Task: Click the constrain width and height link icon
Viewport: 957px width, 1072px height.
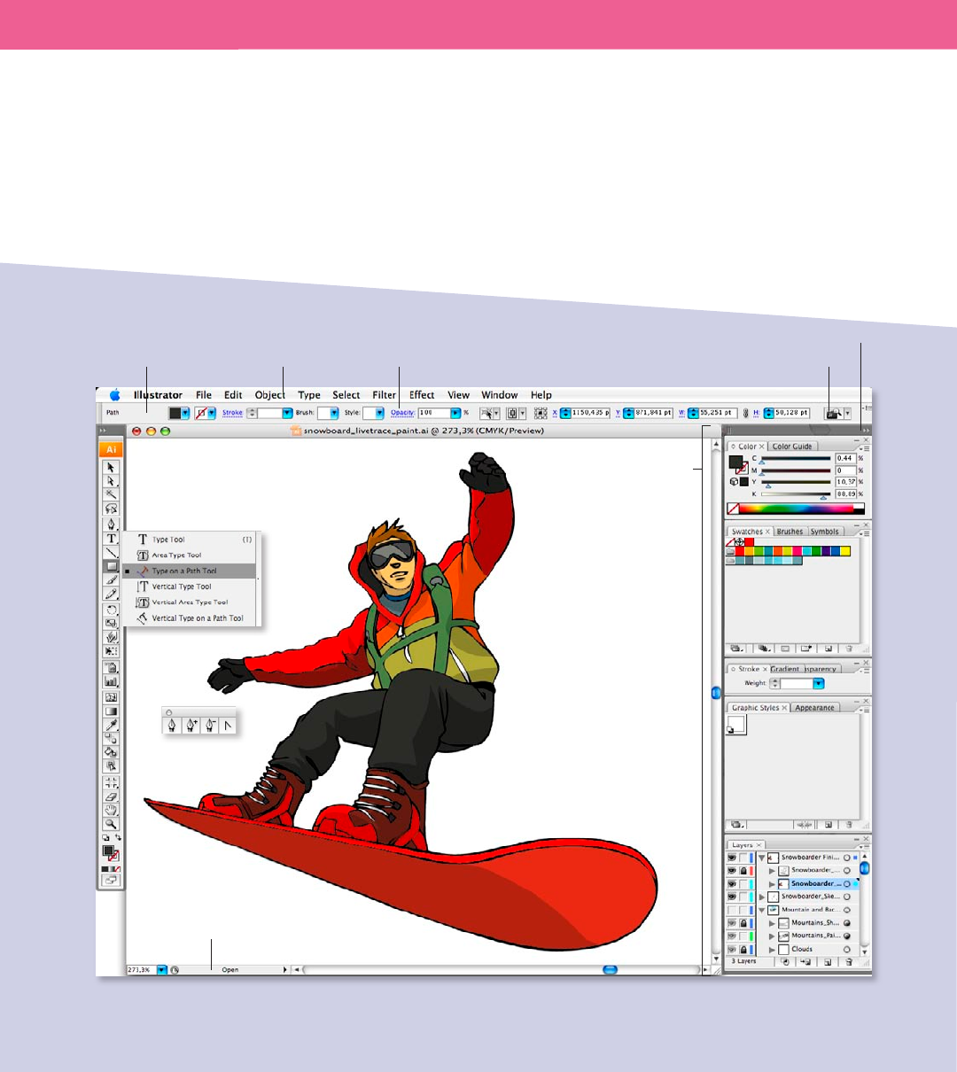Action: point(745,413)
